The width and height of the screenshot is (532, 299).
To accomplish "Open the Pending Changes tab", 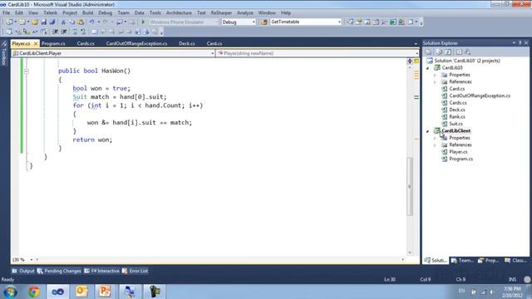I will pyautogui.click(x=59, y=271).
